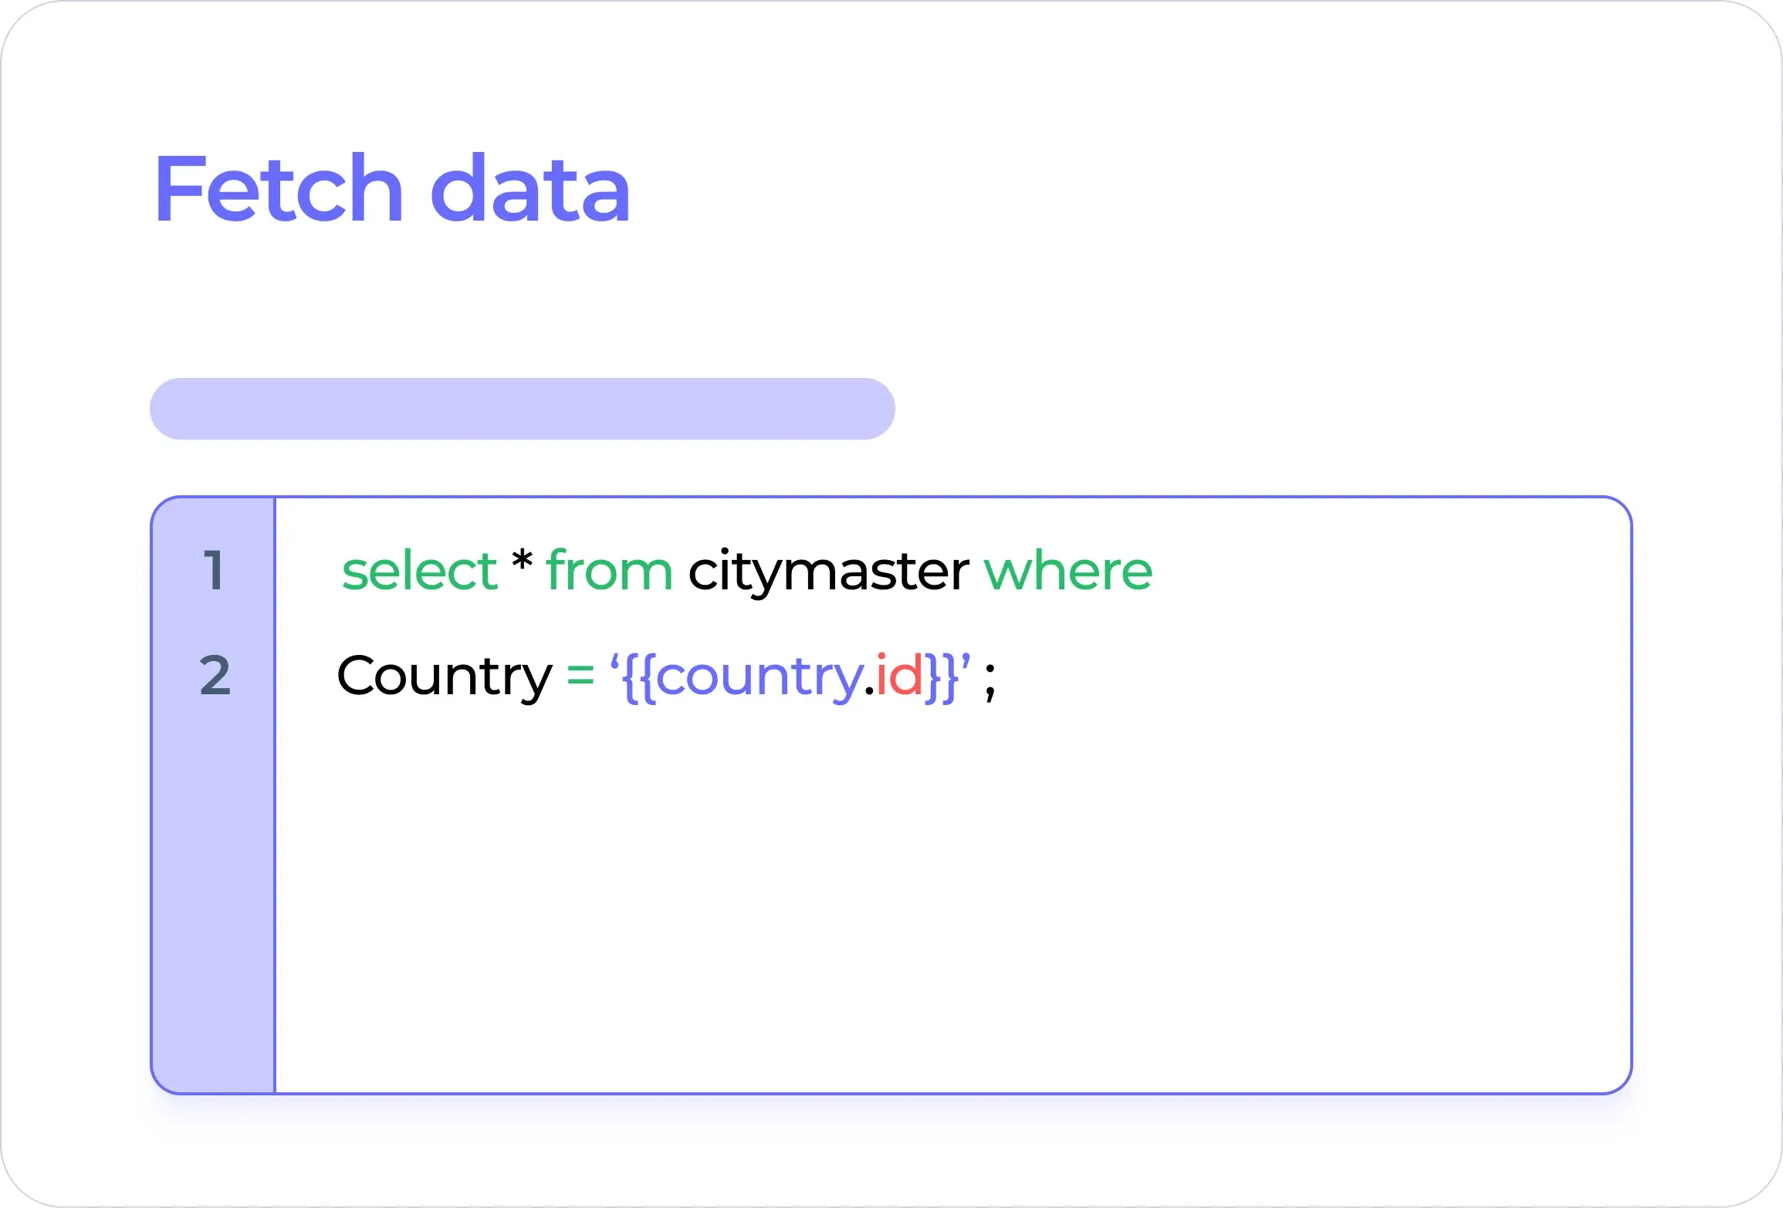Click the from keyword
Image resolution: width=1783 pixels, height=1208 pixels.
(x=609, y=571)
